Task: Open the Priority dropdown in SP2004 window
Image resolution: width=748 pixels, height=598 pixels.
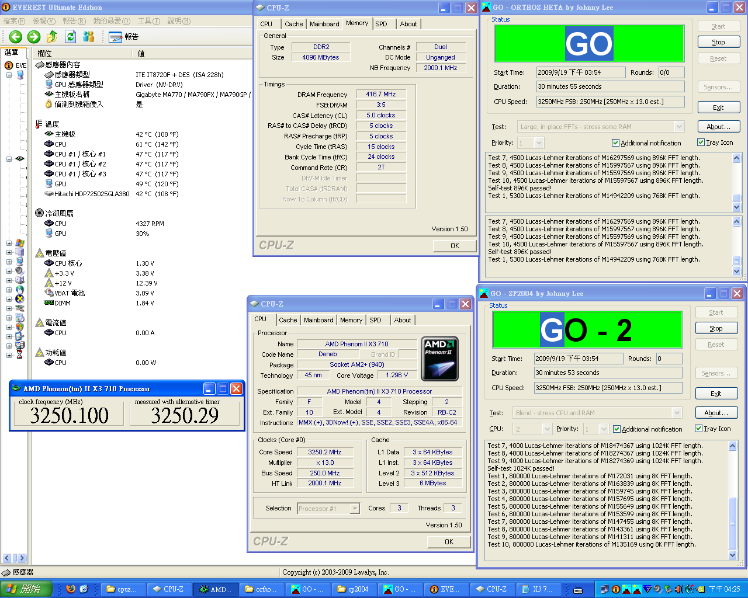Action: click(604, 429)
